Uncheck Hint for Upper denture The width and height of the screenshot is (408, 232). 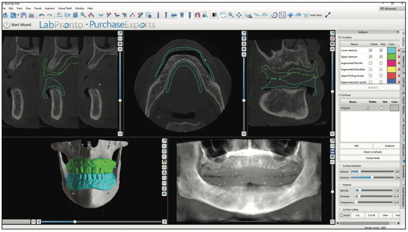381,56
